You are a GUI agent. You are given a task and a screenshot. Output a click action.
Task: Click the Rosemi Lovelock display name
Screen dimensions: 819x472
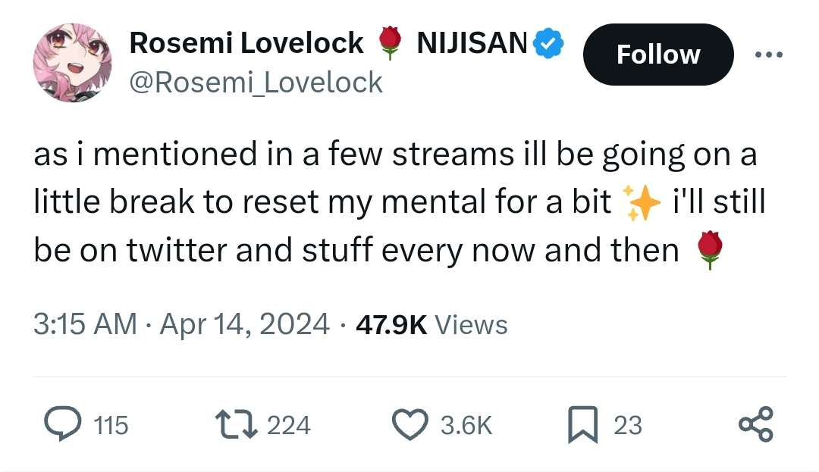(x=246, y=42)
